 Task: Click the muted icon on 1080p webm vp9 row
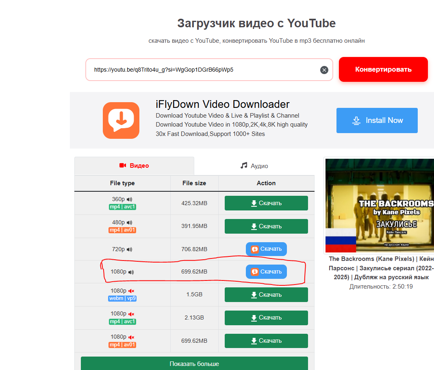tap(131, 291)
